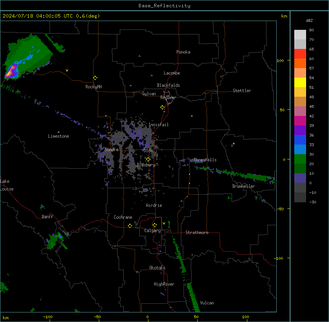Screen dimensions: 329x322
Task: Click the Cochrane label
Action: pyautogui.click(x=123, y=217)
